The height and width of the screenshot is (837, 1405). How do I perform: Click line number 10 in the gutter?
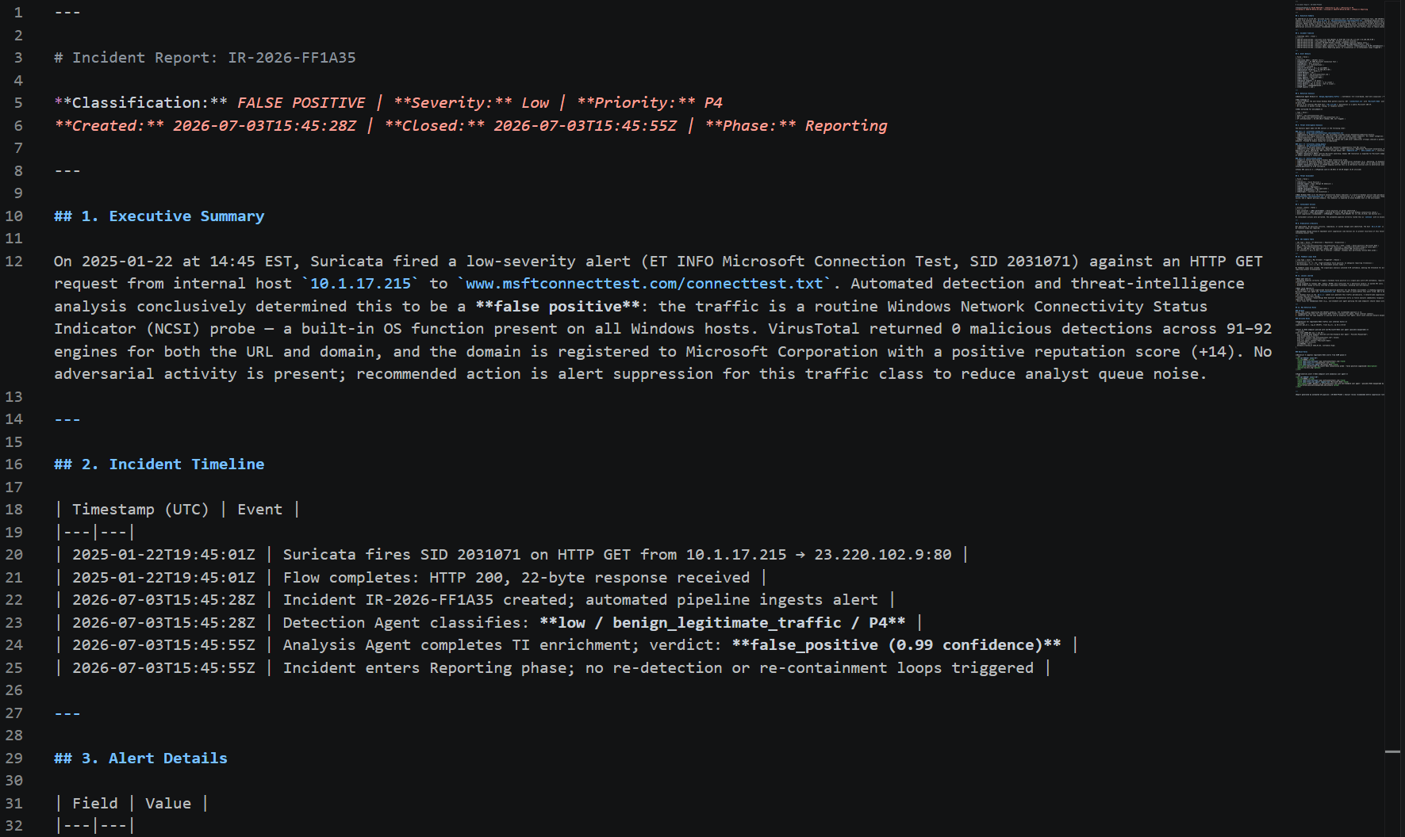point(13,216)
